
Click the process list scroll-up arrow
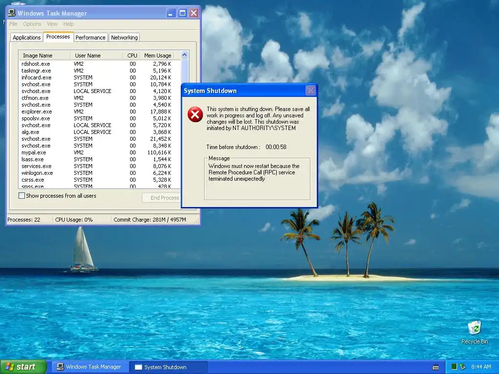pyautogui.click(x=184, y=55)
